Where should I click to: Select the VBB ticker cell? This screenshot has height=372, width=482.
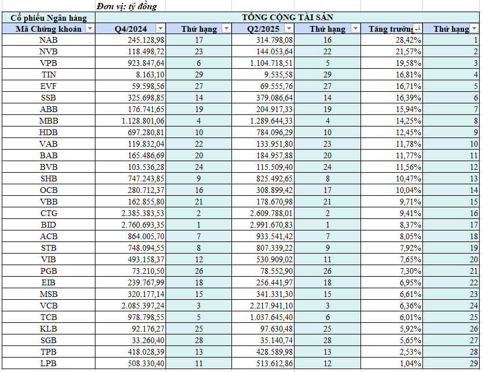tap(49, 202)
